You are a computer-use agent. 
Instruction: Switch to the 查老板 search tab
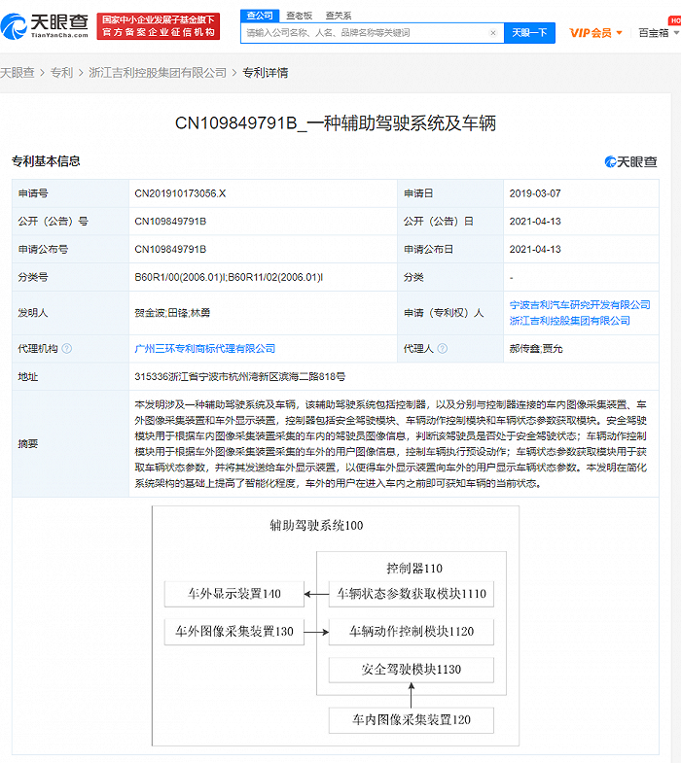click(299, 16)
